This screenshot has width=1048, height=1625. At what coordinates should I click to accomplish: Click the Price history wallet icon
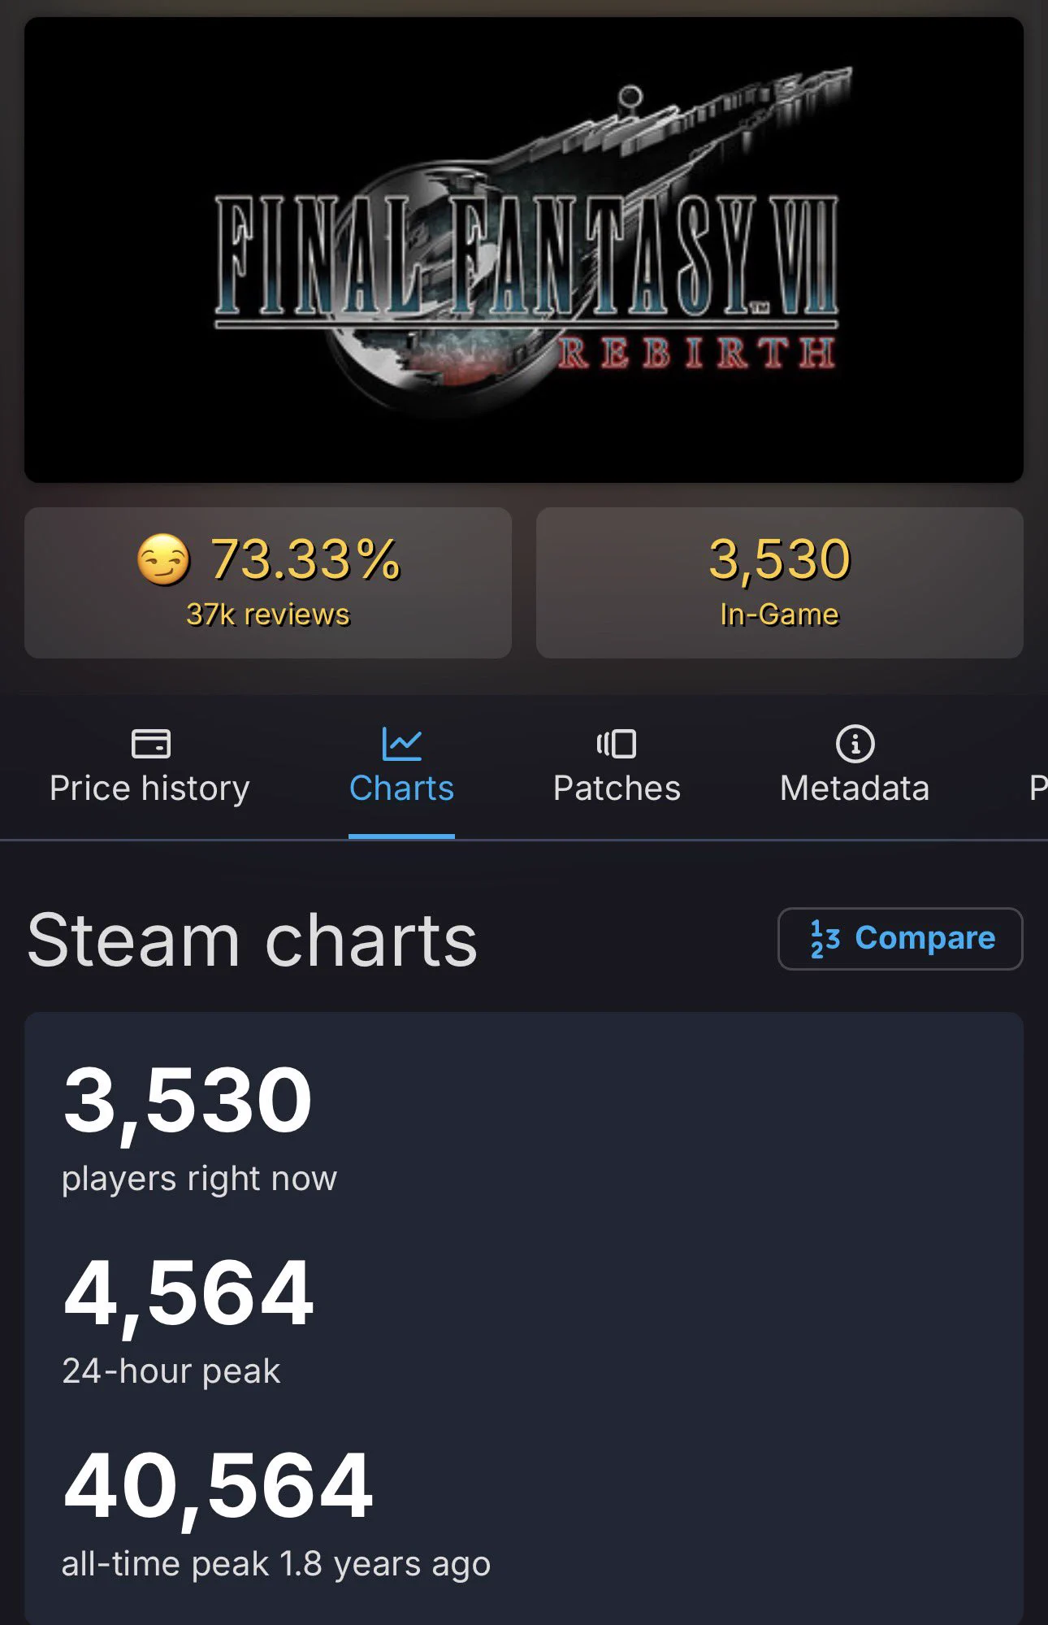click(x=150, y=743)
